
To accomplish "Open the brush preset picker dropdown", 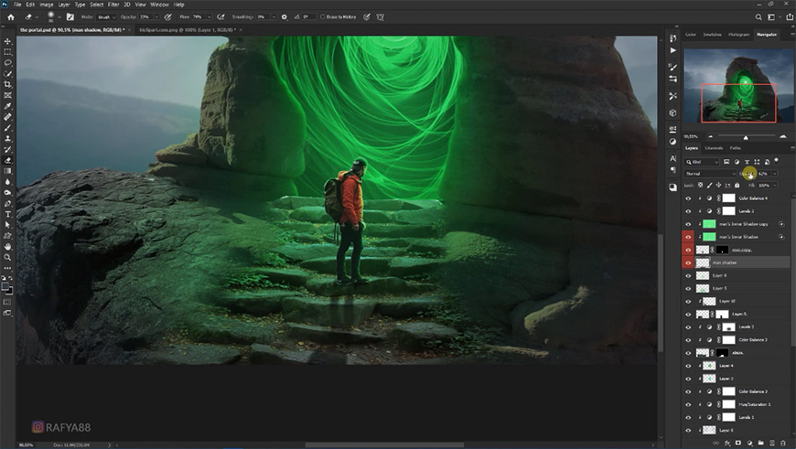I will pos(59,16).
